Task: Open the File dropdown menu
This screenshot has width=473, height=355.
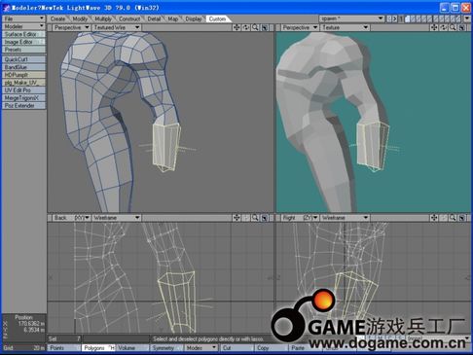Action: [x=23, y=18]
